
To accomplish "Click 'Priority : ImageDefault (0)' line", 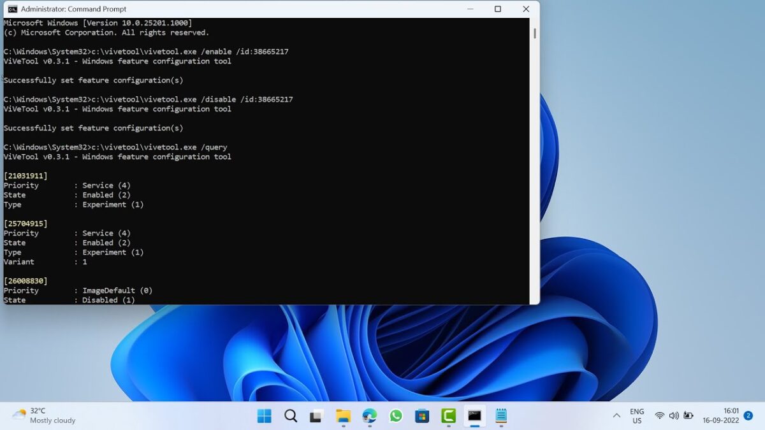I will click(78, 290).
